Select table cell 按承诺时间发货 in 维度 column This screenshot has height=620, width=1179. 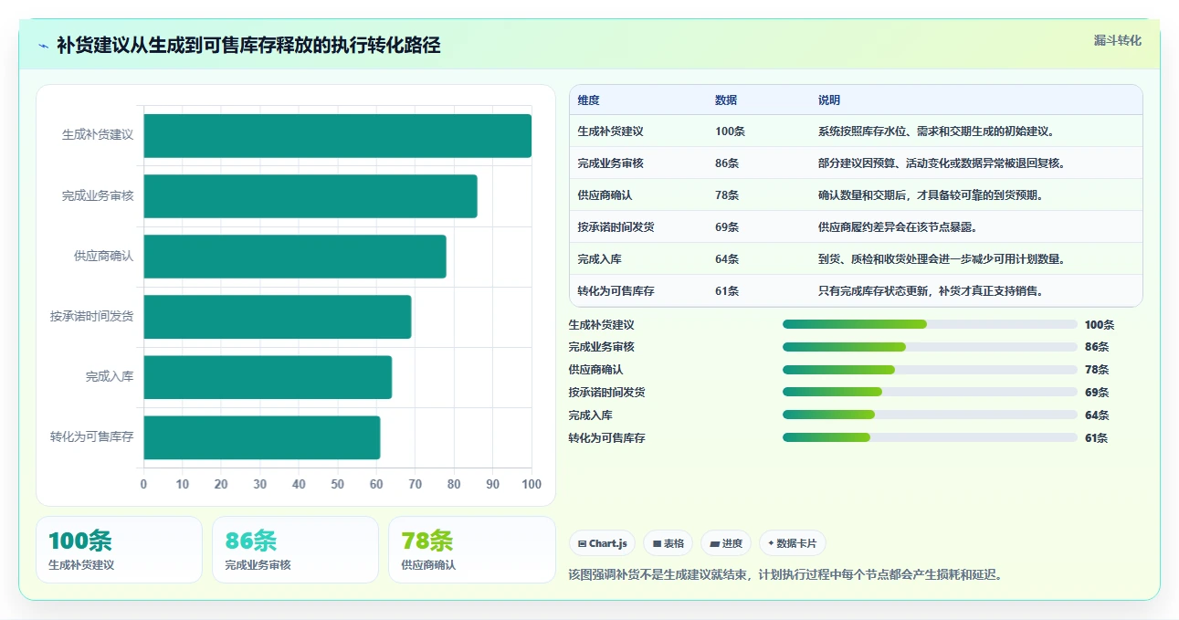click(616, 227)
